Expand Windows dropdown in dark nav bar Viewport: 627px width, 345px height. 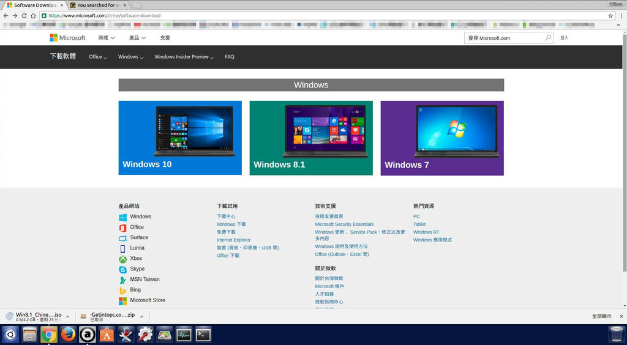tap(131, 57)
